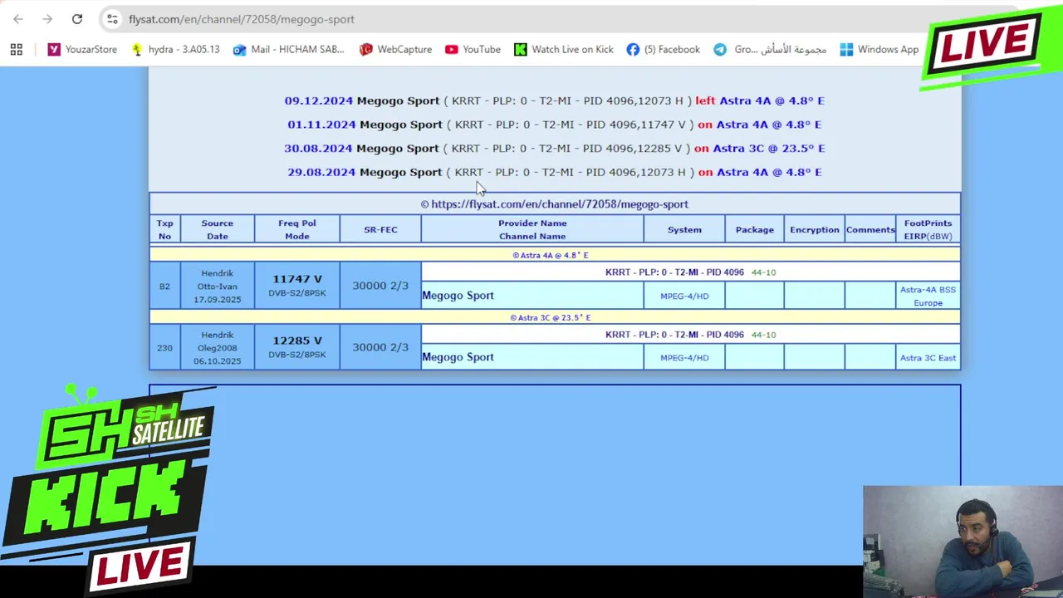Open the WebCapture bookmark
The image size is (1063, 598).
(x=395, y=50)
